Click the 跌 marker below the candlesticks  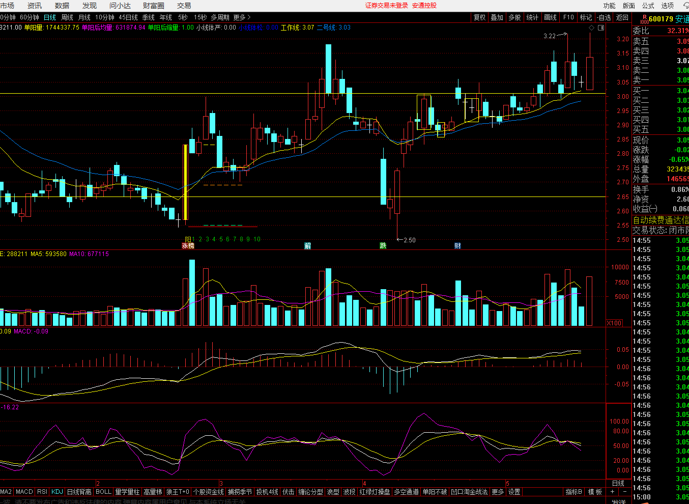tap(383, 246)
